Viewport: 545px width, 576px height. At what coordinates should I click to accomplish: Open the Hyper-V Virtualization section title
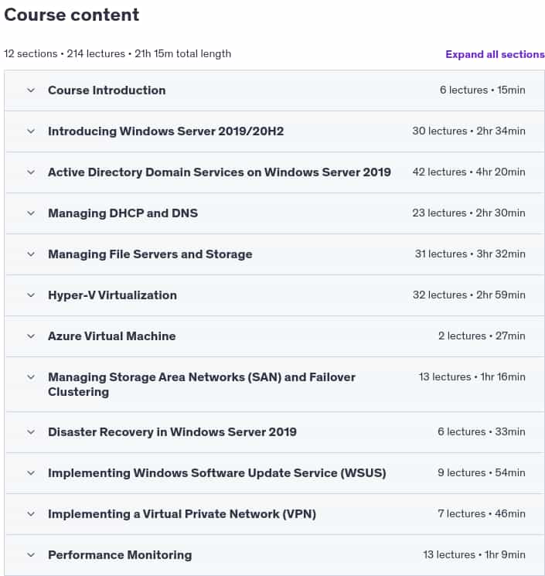pyautogui.click(x=112, y=295)
